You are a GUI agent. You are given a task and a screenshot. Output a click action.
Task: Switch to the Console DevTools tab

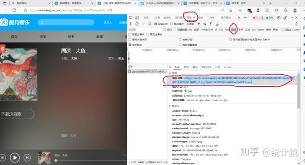click(x=167, y=18)
